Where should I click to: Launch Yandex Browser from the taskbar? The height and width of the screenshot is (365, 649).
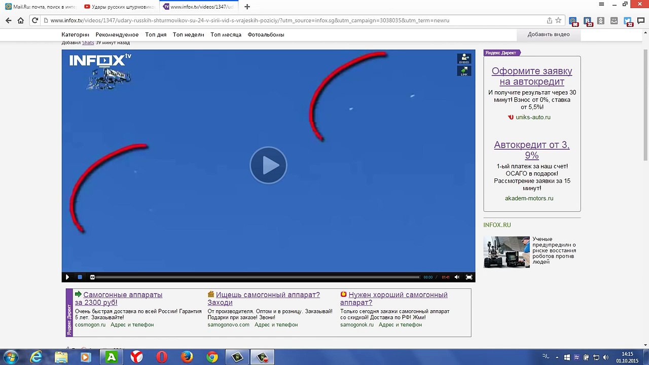click(136, 357)
